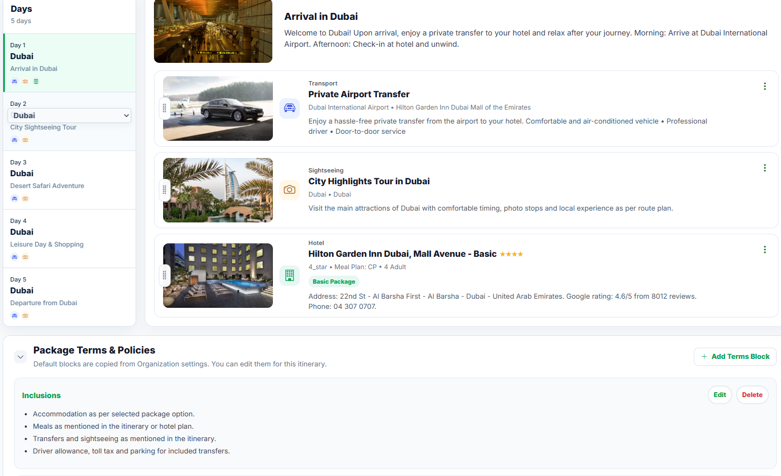Click Add Terms Block button
The width and height of the screenshot is (781, 476).
point(735,357)
